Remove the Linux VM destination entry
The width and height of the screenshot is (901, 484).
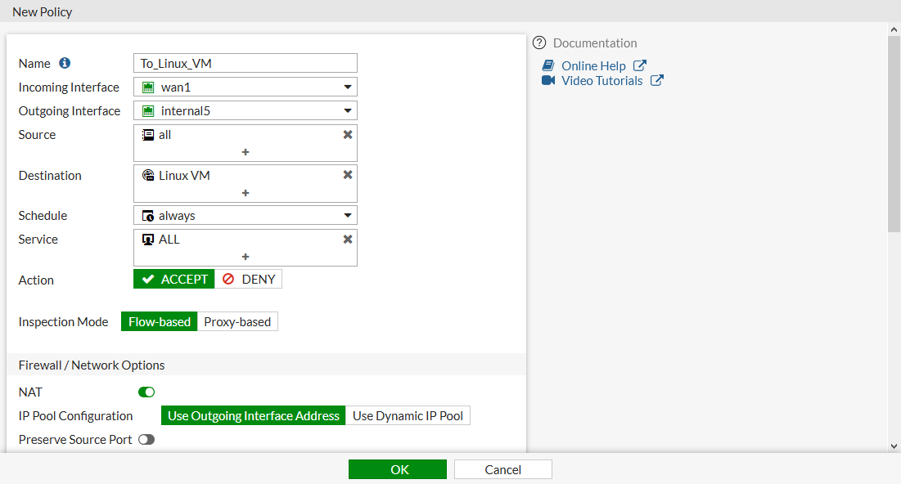point(348,175)
